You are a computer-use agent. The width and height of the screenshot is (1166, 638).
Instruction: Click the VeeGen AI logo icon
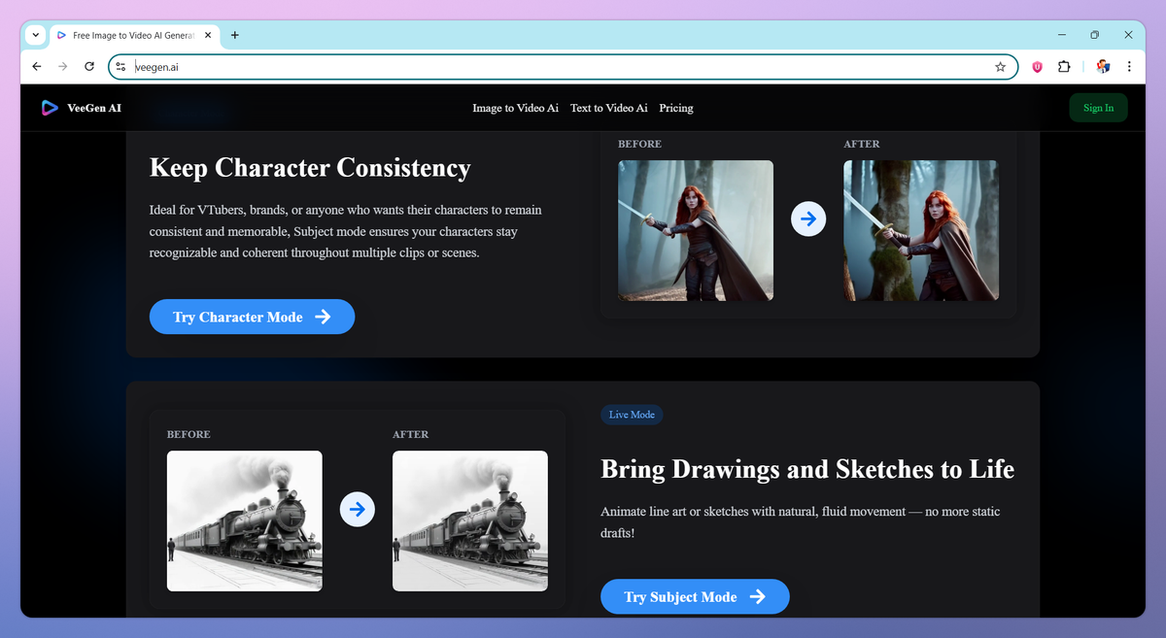50,108
